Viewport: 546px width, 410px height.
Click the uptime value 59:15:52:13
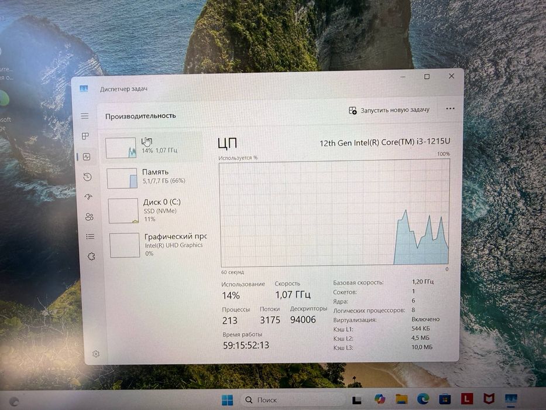[246, 345]
